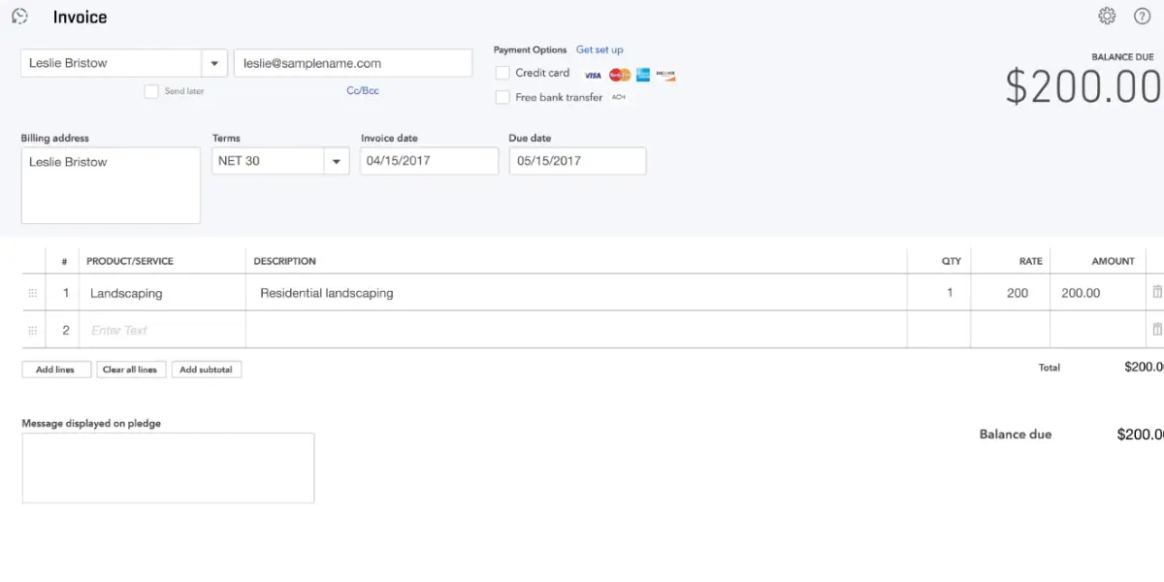Click the Billing address text box

[x=111, y=185]
